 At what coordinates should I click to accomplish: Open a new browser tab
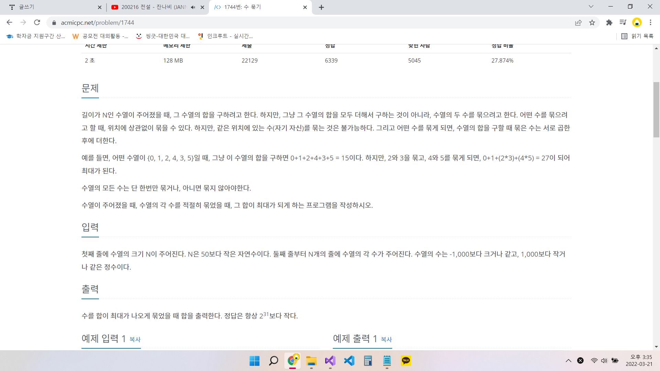(321, 7)
